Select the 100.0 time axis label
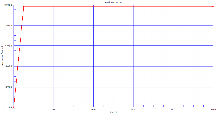This screenshot has width=218, height=114. [213, 110]
